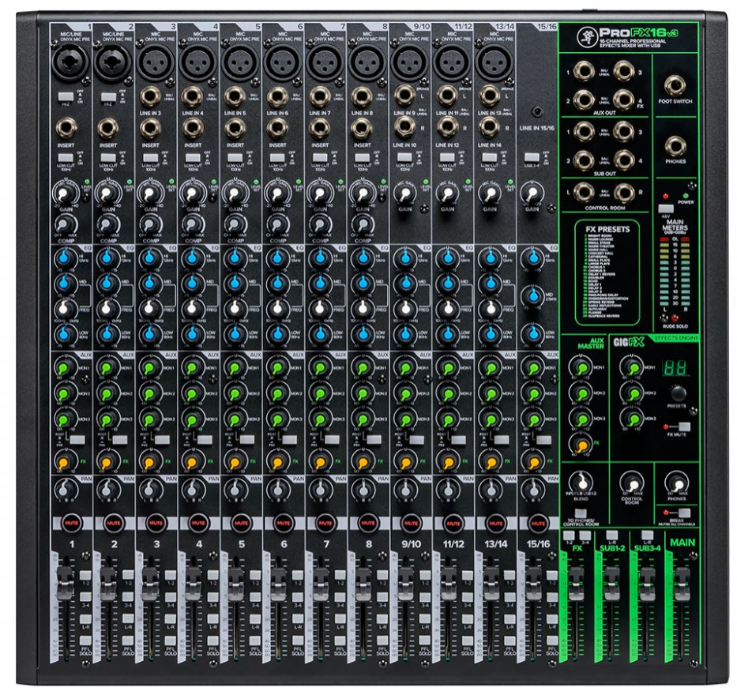Click the TO PHONES/CONTROL ROOM button
The image size is (737, 699).
click(581, 513)
